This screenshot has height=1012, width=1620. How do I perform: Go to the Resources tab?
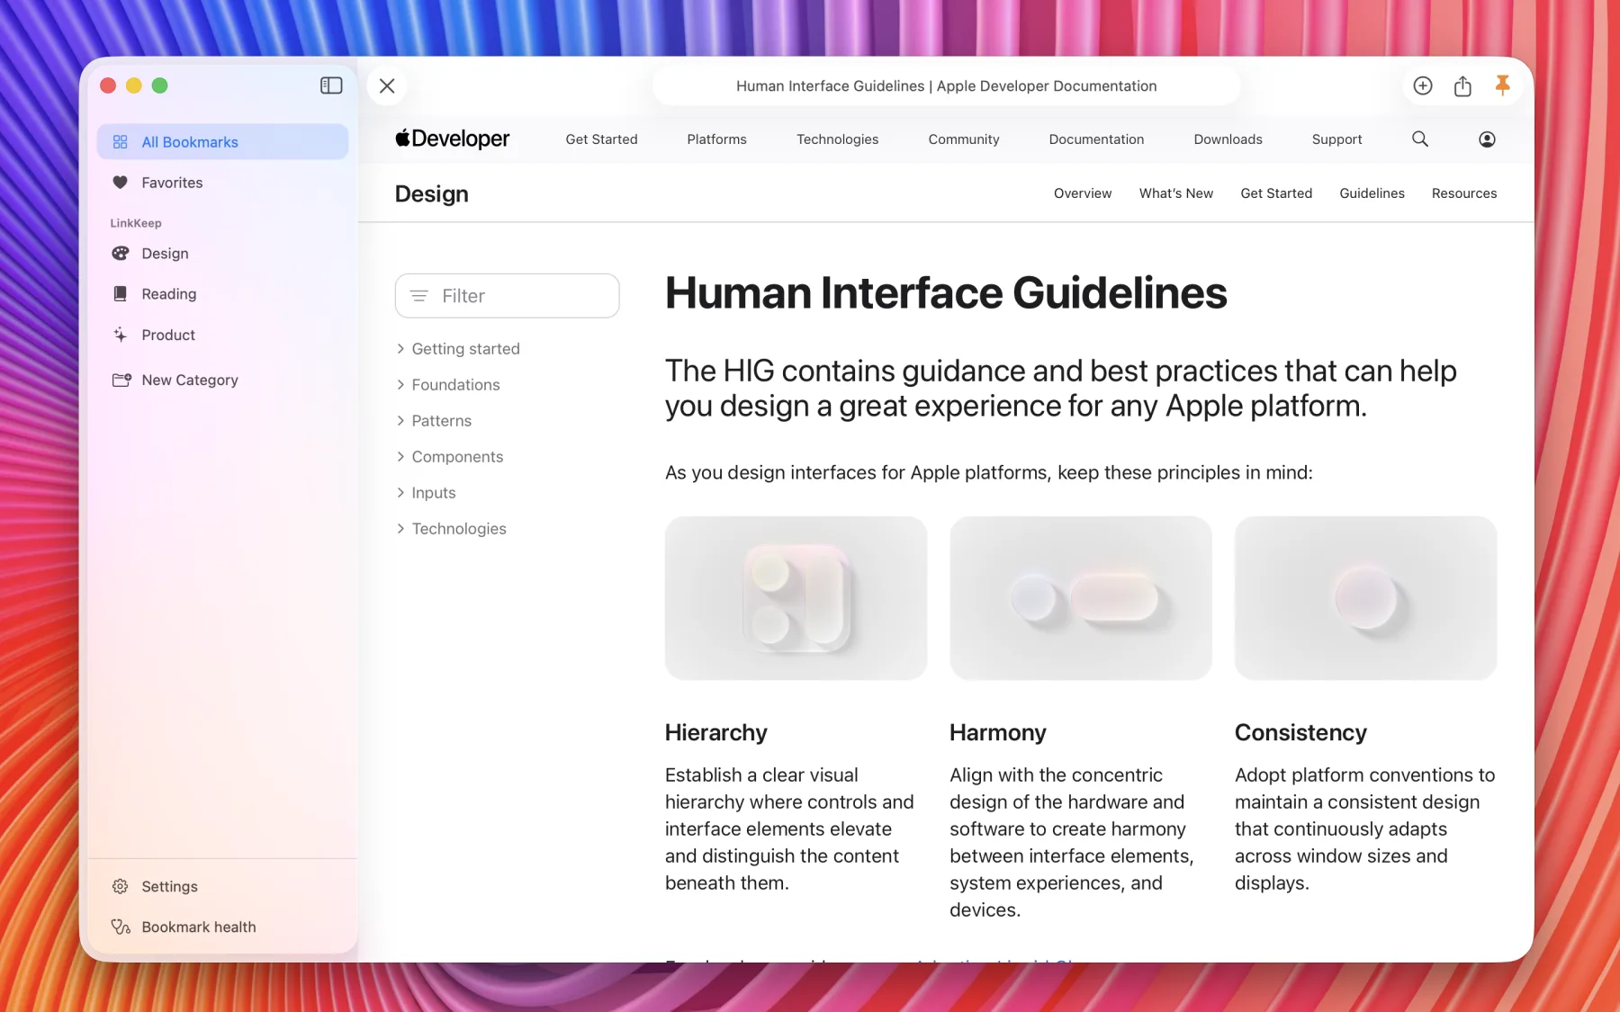1464,193
